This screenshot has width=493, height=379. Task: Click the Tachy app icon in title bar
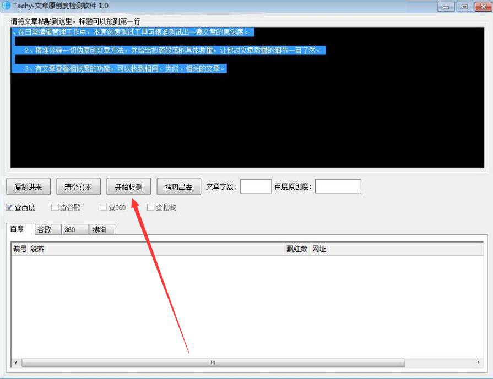click(6, 6)
